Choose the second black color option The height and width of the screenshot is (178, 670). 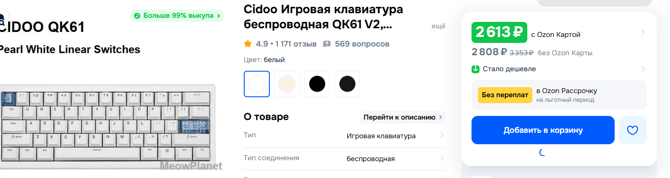click(347, 84)
